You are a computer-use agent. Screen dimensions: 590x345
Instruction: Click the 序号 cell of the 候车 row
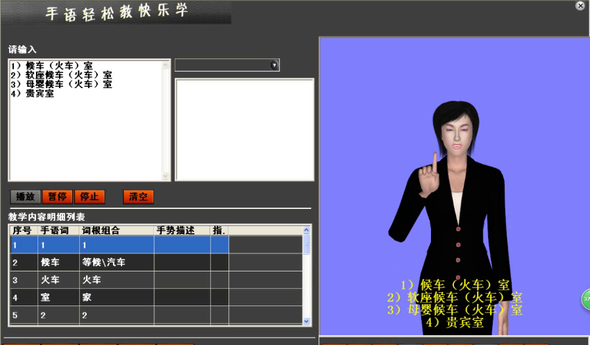tap(24, 262)
